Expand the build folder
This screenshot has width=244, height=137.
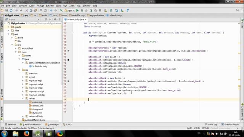tap(12, 38)
